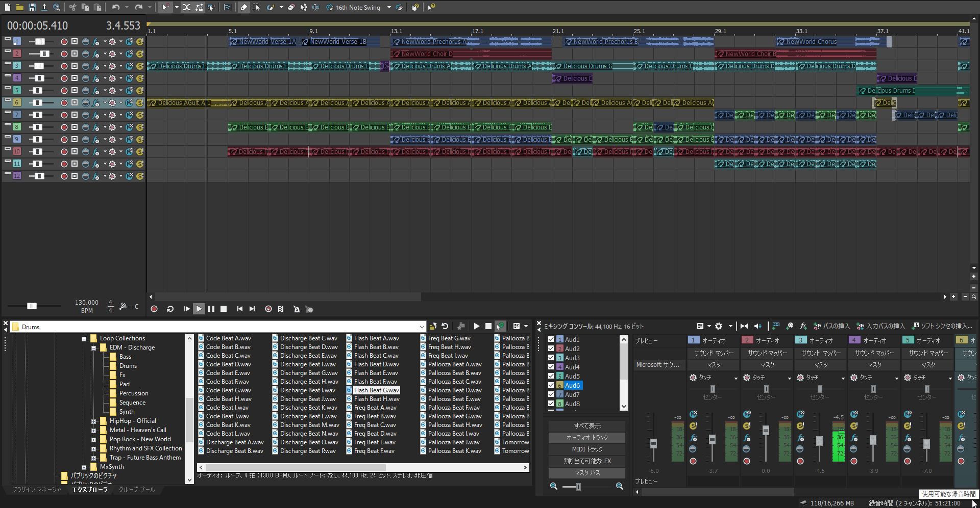The width and height of the screenshot is (980, 508).
Task: Go to project end
Action: (x=252, y=309)
